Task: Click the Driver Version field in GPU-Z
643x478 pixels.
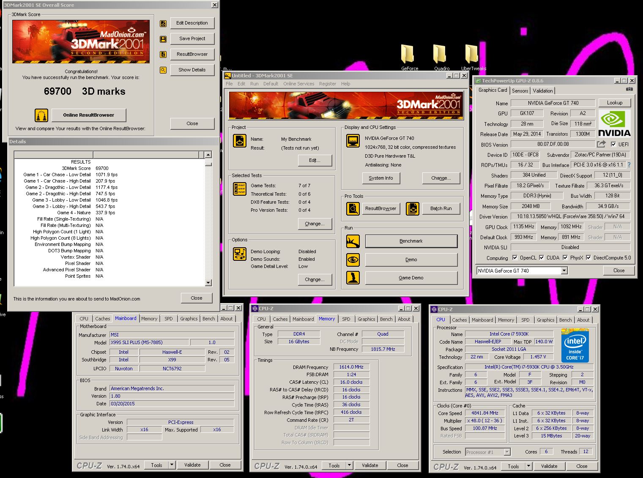Action: point(570,216)
